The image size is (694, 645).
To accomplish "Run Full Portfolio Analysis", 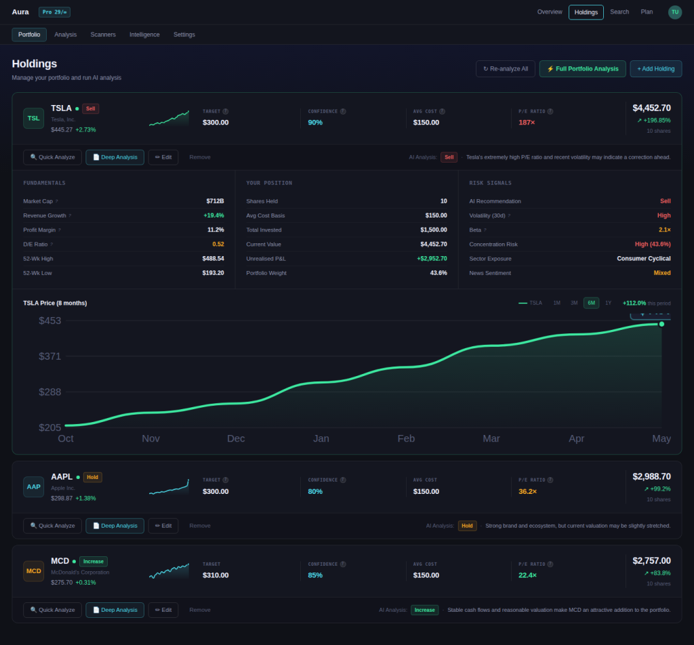I will tap(582, 68).
